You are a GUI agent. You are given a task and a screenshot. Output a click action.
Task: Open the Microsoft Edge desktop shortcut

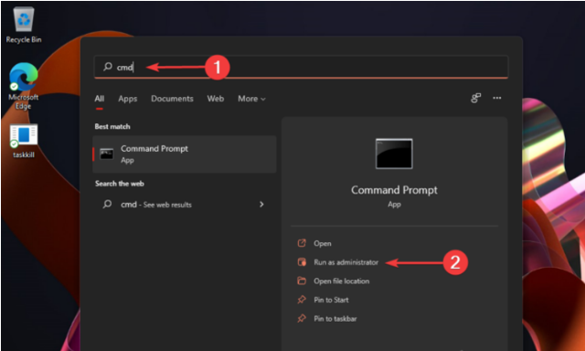click(24, 86)
